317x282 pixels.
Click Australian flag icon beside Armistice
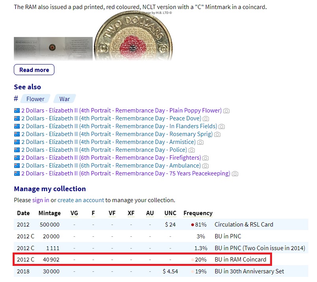point(17,142)
